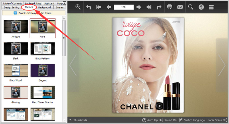
Task: Click the rouge coco magazine cover page
Action: coord(148,65)
